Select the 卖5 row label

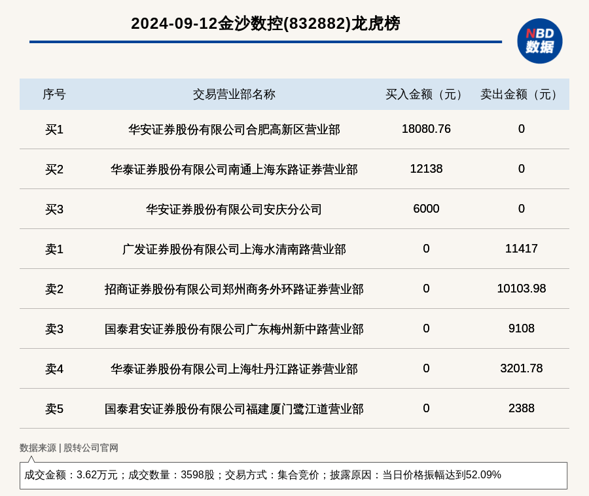click(x=54, y=408)
